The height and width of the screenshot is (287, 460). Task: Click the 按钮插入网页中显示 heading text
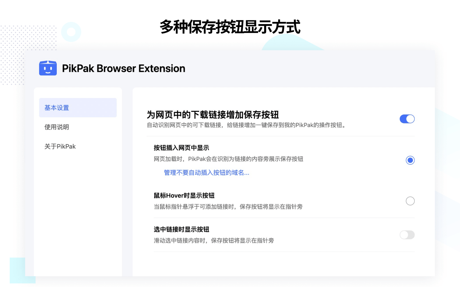click(x=181, y=148)
